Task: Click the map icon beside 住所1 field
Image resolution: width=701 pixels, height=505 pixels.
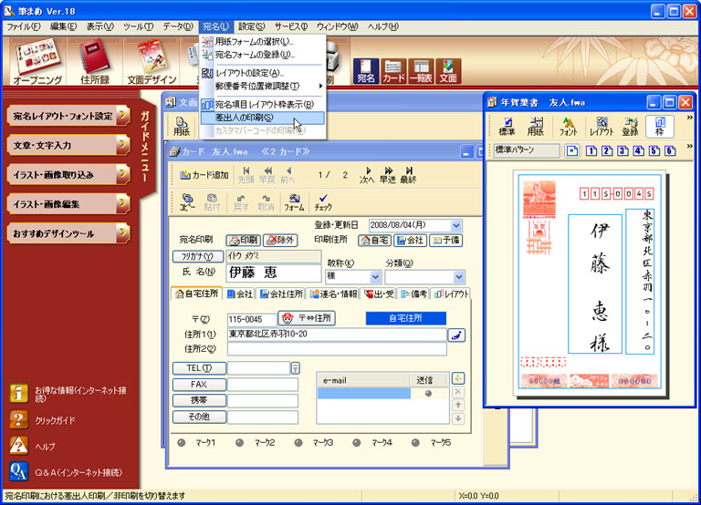Action: click(x=455, y=335)
